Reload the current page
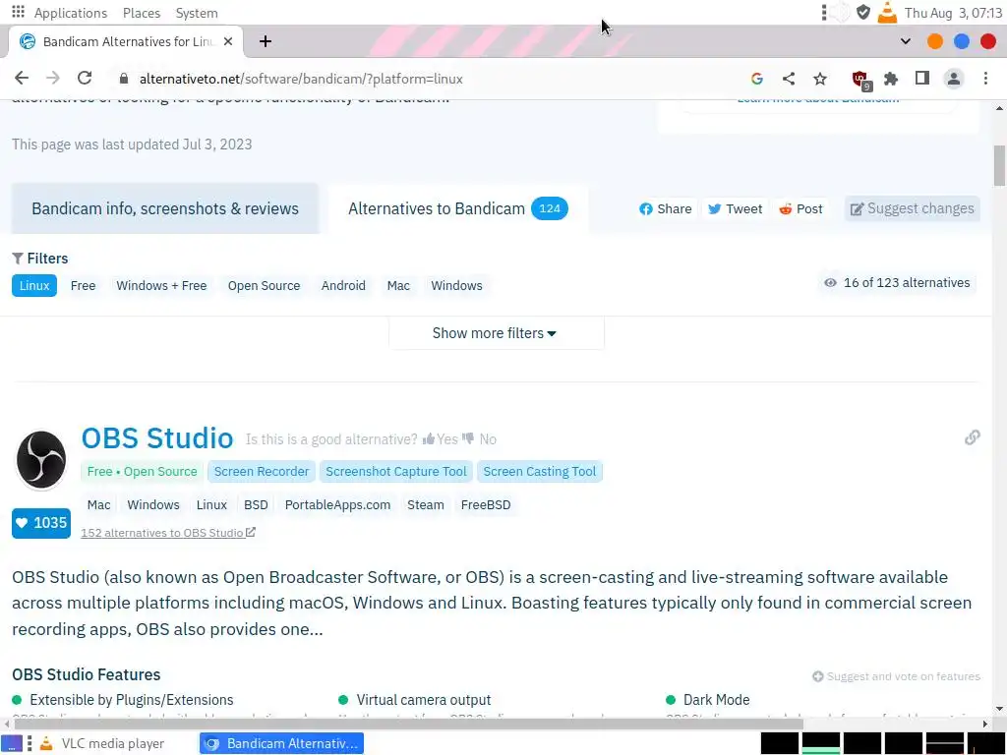1007x755 pixels. [x=85, y=79]
